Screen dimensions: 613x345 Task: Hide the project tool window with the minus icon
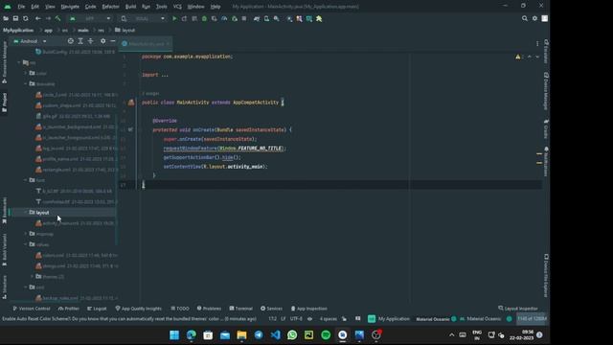(113, 41)
